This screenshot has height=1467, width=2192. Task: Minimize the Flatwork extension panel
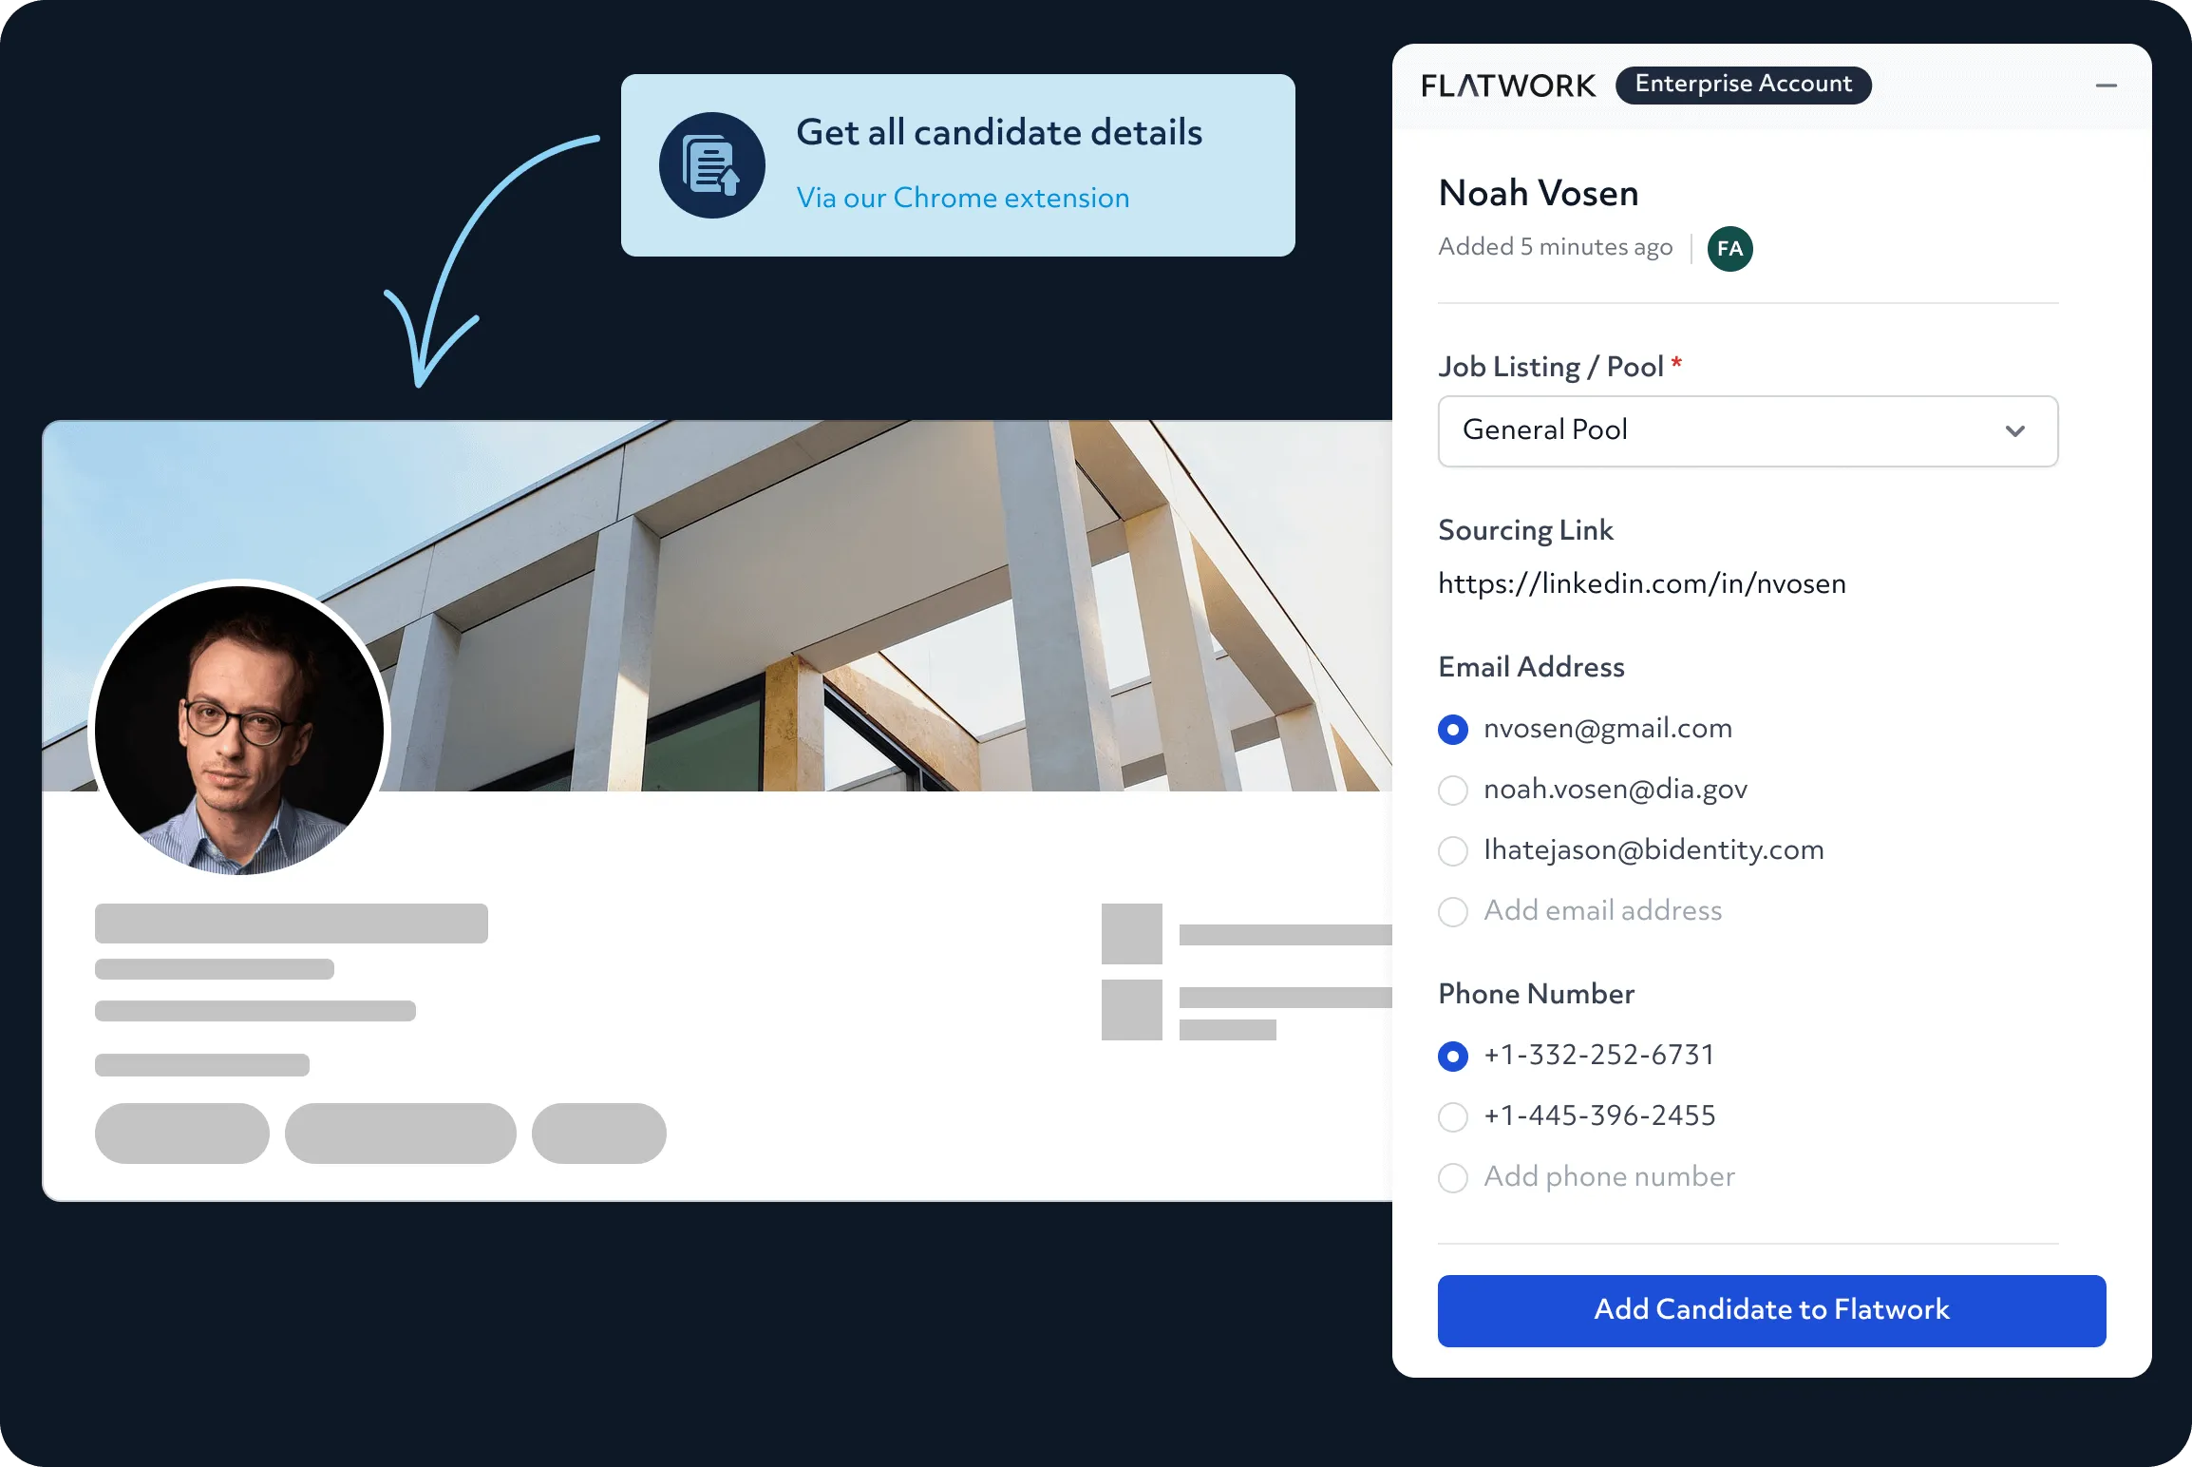2106,86
